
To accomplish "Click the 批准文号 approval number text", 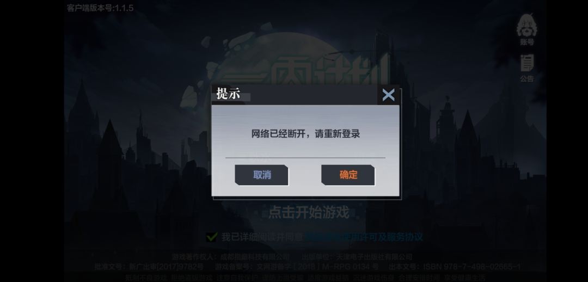I will [149, 267].
